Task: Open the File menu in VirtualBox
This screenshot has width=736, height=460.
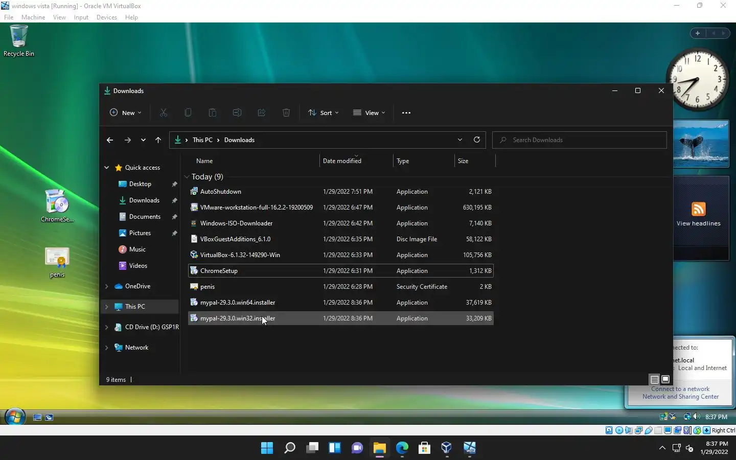Action: [9, 17]
